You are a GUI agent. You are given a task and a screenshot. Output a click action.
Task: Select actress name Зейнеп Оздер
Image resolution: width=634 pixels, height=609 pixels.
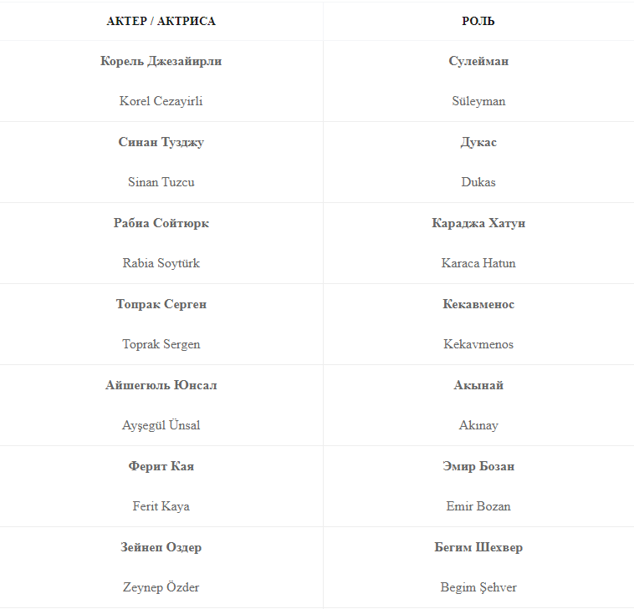pos(161,547)
